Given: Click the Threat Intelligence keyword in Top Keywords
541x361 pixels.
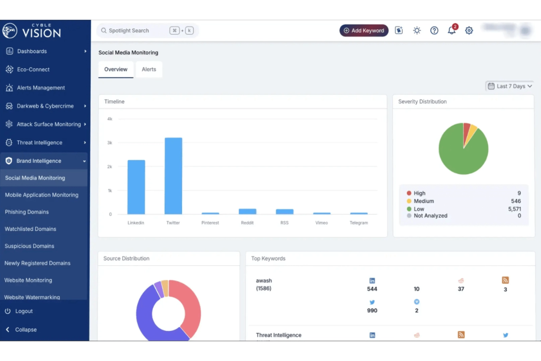Looking at the screenshot, I should point(279,335).
